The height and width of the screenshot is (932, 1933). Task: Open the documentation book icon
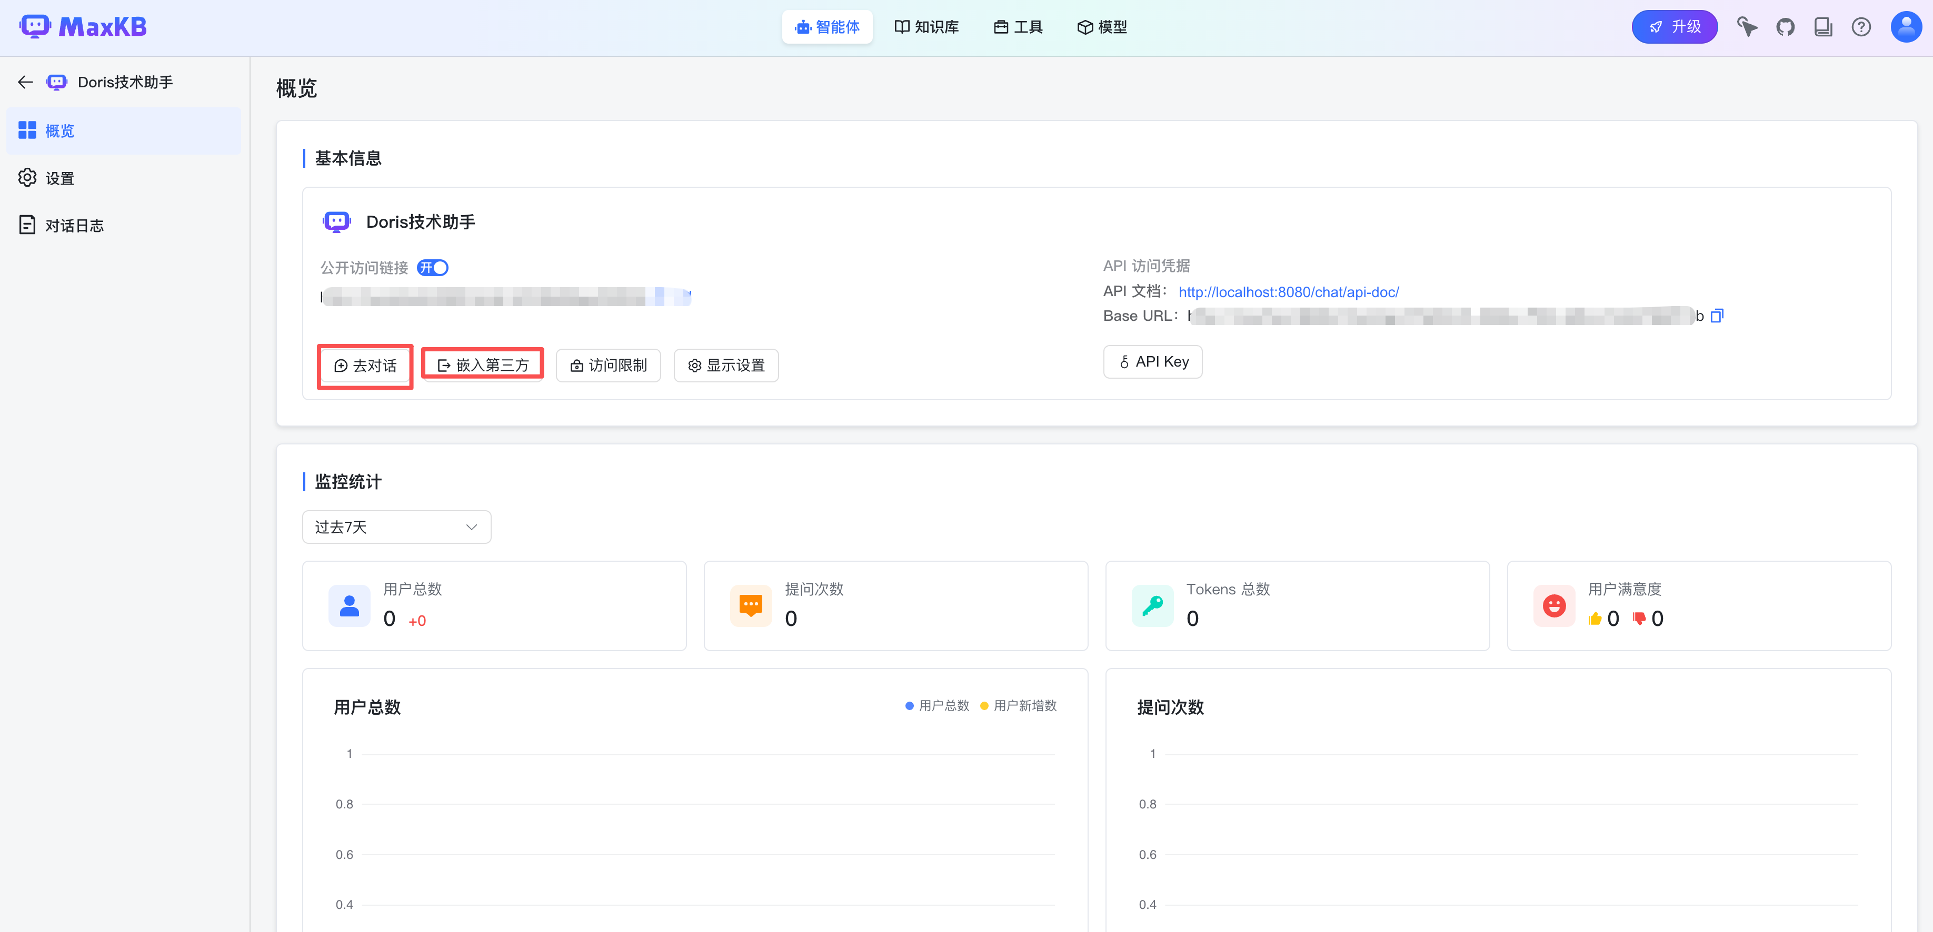pyautogui.click(x=1822, y=28)
